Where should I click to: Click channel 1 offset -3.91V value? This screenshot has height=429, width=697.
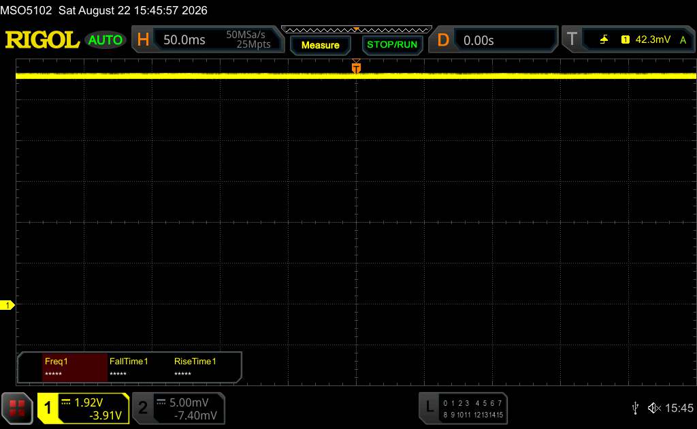pos(106,415)
